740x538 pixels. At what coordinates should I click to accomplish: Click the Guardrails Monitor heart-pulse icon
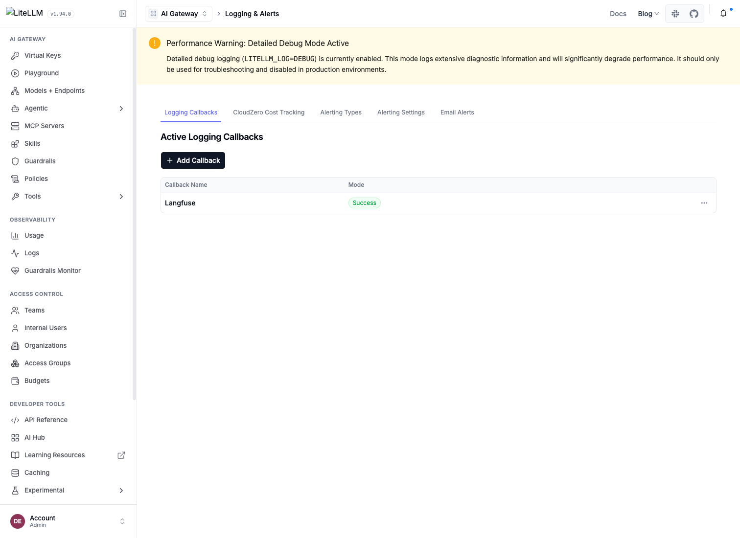coord(15,271)
